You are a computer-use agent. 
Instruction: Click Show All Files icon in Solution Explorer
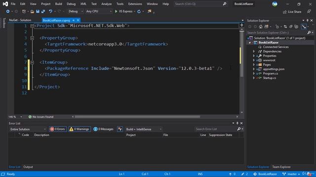pos(296,27)
